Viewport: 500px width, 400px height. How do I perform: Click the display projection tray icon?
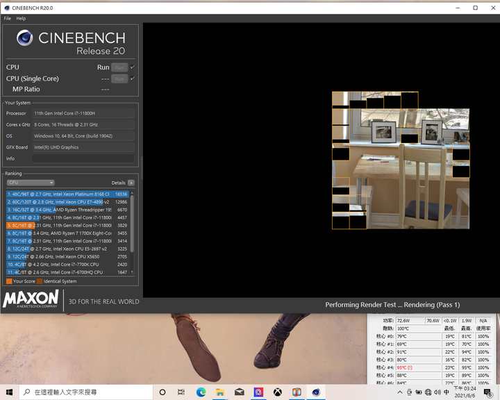point(410,392)
